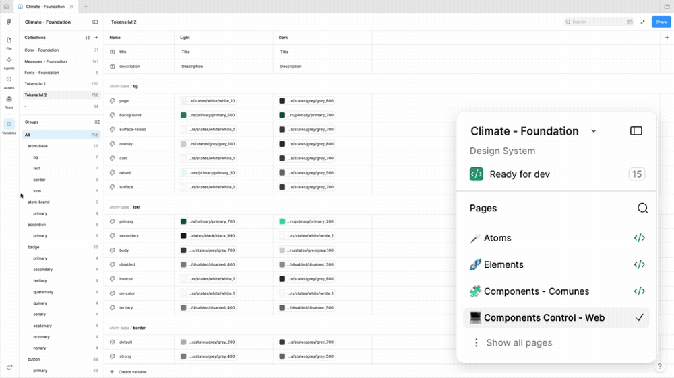The height and width of the screenshot is (378, 674).
Task: Click the color variable icon for page
Action: 112,101
